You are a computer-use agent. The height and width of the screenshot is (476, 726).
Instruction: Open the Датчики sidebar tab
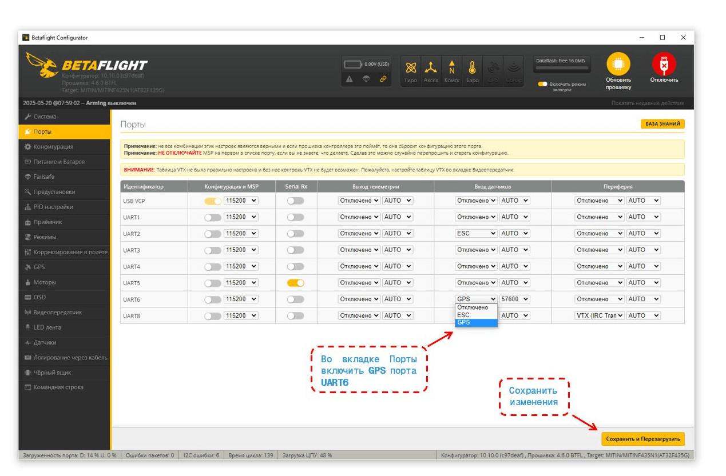[x=64, y=342]
